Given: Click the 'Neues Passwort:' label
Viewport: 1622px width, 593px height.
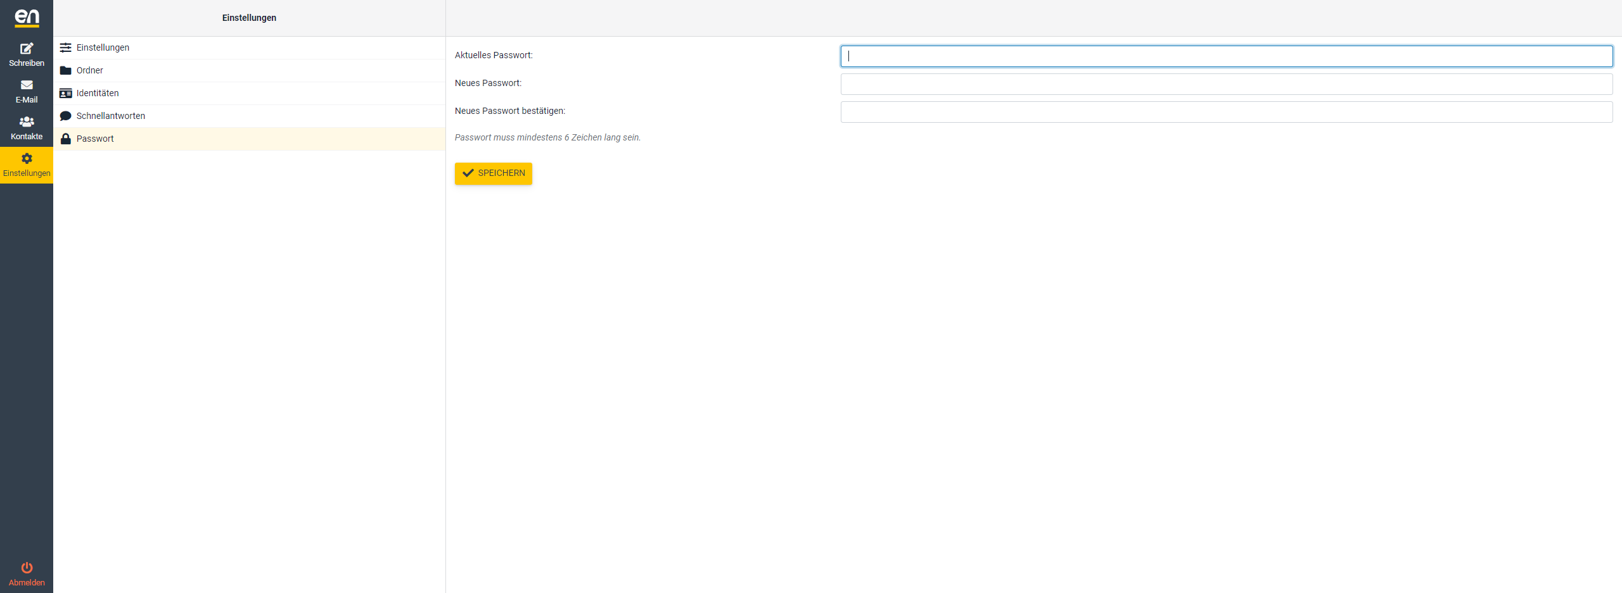Looking at the screenshot, I should tap(489, 84).
